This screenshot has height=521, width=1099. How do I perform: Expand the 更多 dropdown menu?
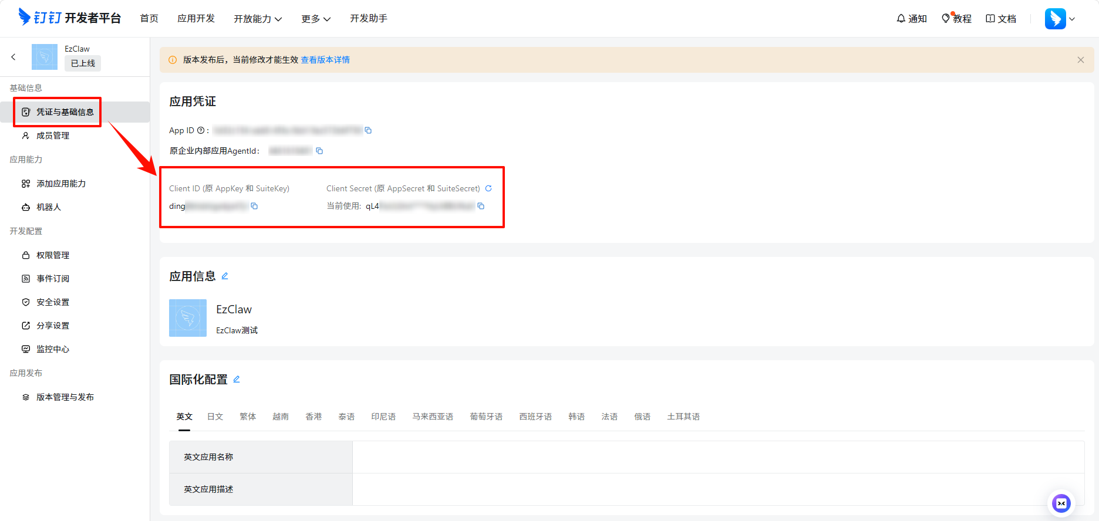tap(316, 19)
